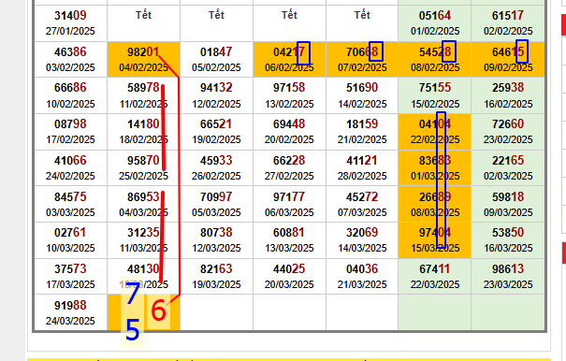Select the result 97404 on 15/03/2025
The image size is (566, 361).
[435, 240]
